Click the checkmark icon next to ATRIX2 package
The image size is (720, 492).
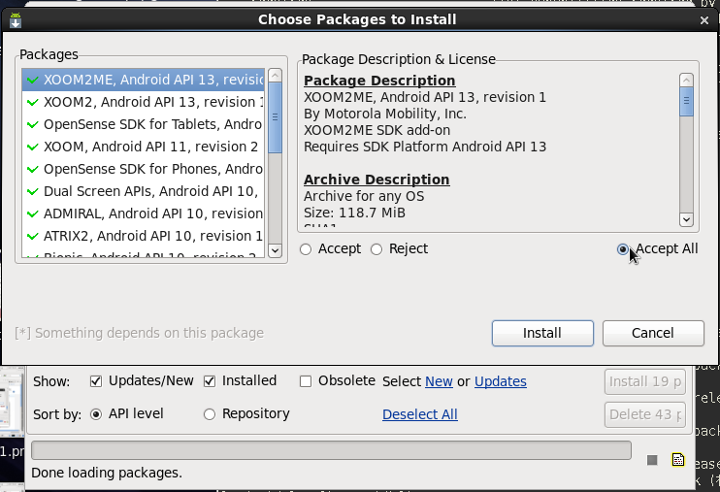(33, 236)
